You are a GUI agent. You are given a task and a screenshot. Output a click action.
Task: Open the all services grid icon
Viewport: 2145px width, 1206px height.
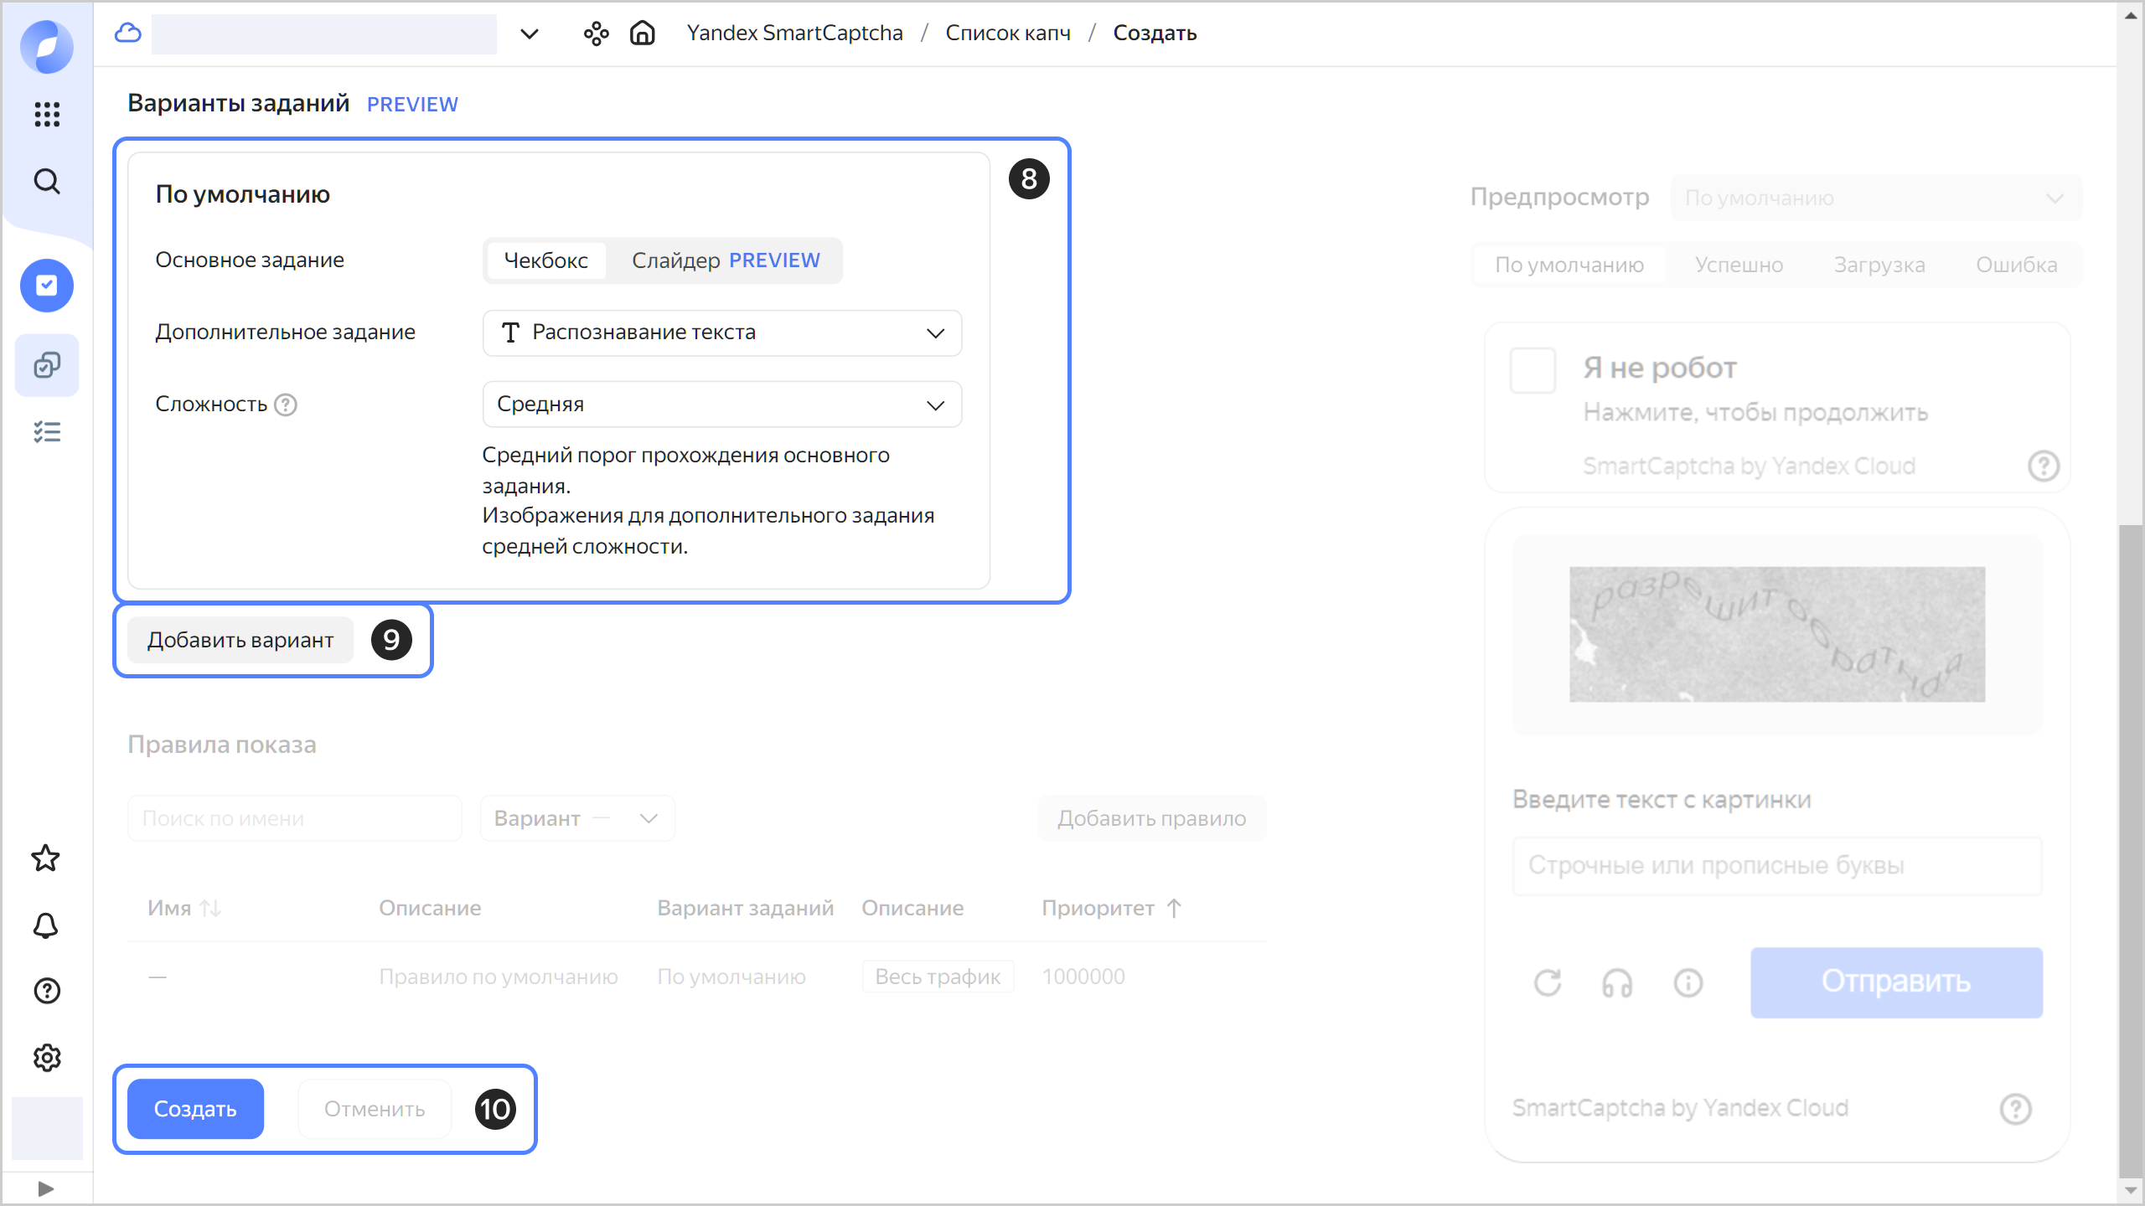pos(47,114)
